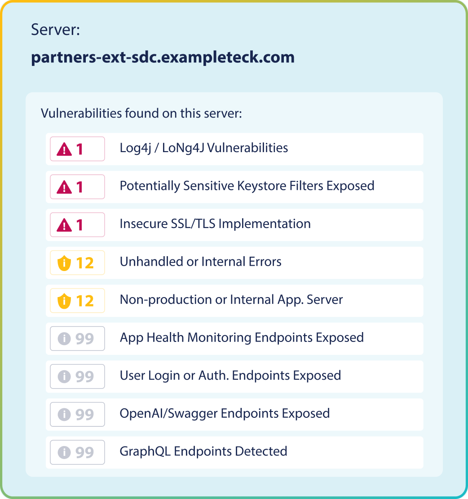Select GraphQL Endpoints Detected row
Screen dimensions: 468x499
[203, 451]
